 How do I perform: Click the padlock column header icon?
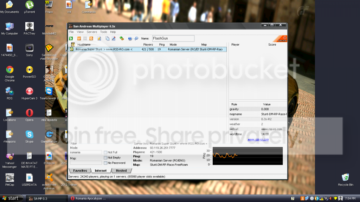pos(73,45)
